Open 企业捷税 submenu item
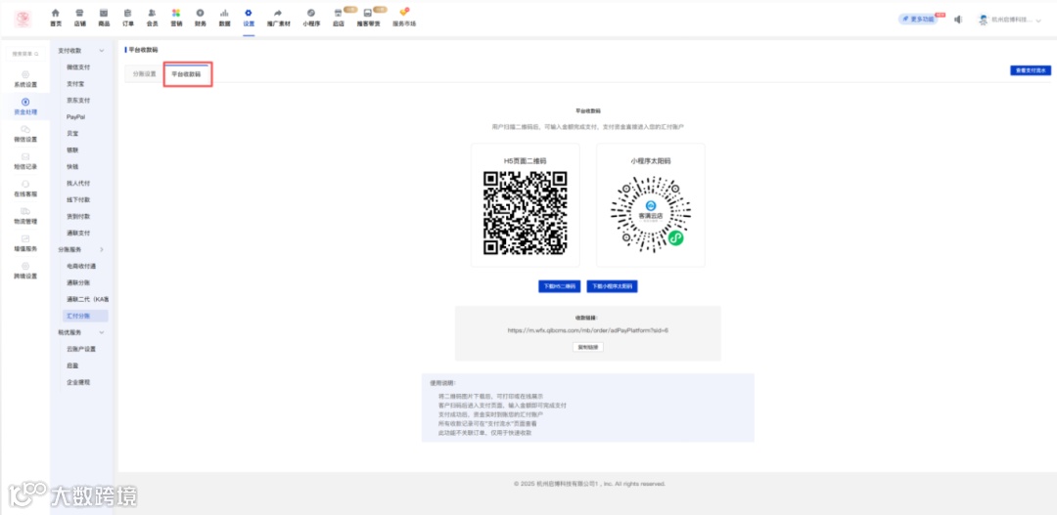 coord(78,382)
